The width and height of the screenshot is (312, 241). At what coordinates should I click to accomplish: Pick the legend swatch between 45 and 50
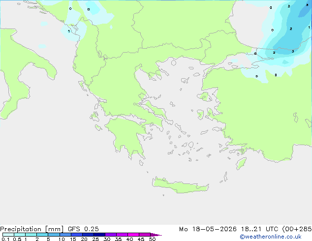click(x=145, y=235)
